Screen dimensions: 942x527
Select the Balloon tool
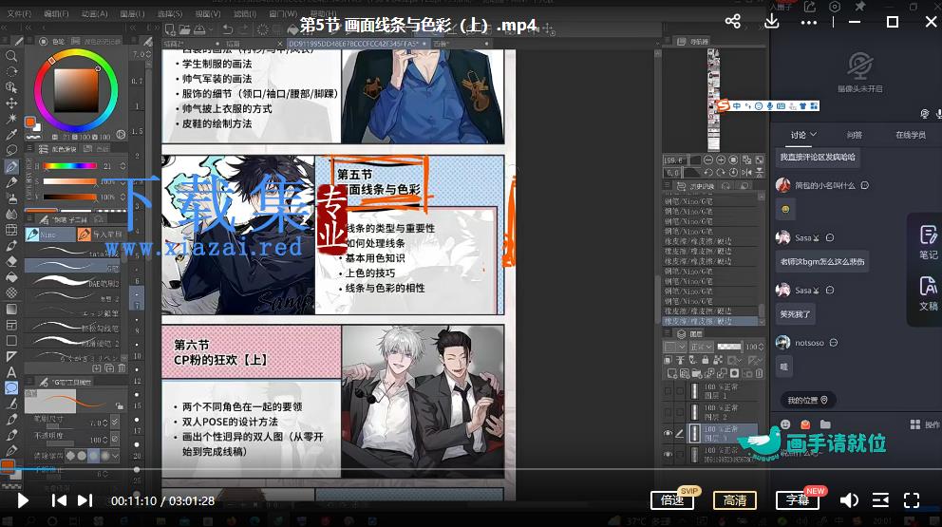point(10,388)
